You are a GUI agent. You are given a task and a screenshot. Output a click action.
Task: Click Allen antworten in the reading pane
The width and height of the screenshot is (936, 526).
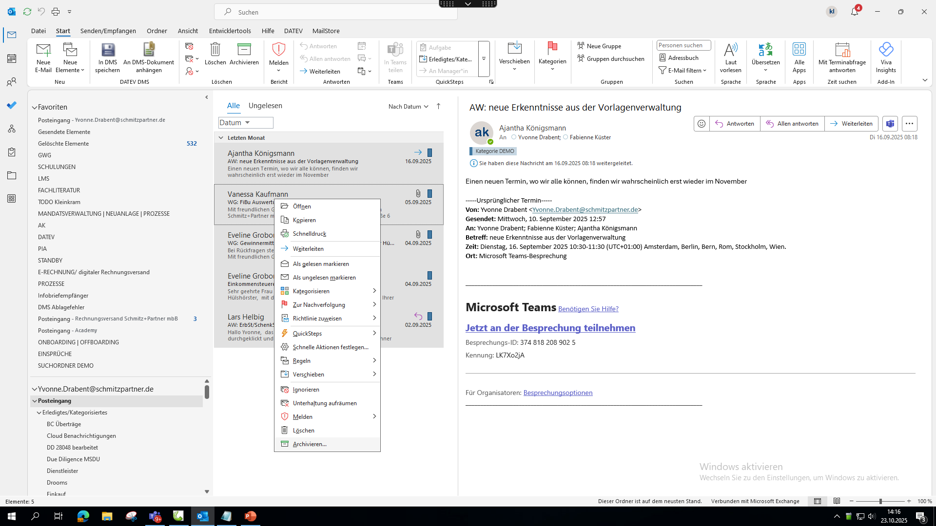coord(792,124)
